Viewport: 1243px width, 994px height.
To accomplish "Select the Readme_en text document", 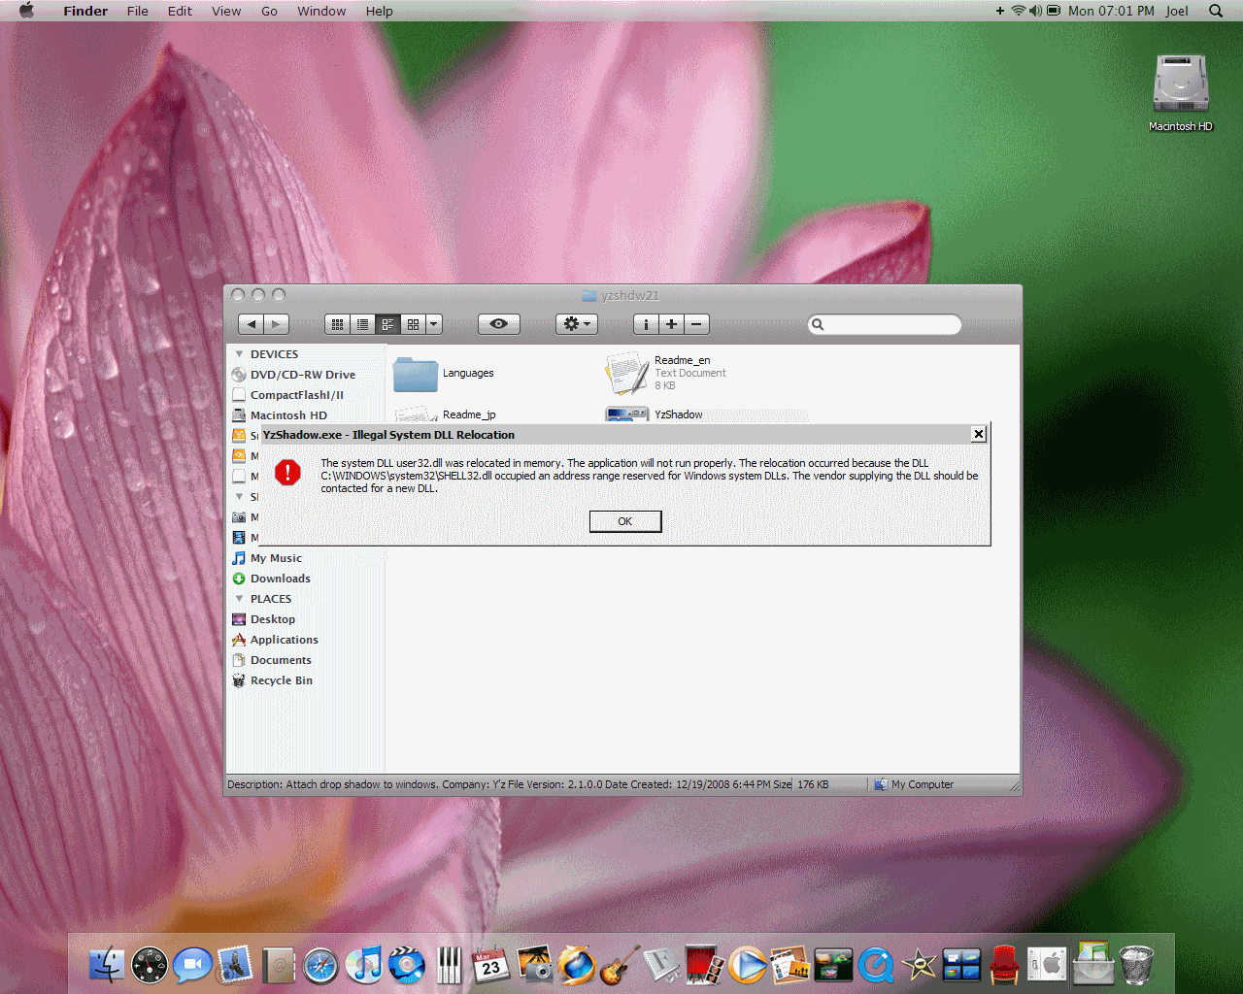I will click(666, 373).
